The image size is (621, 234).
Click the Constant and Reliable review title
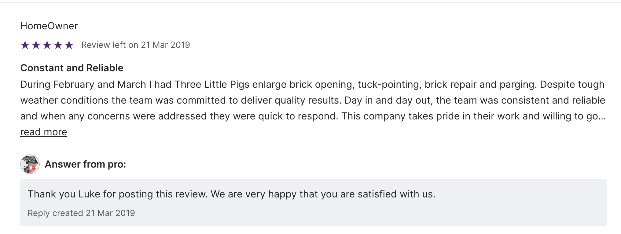coord(72,68)
